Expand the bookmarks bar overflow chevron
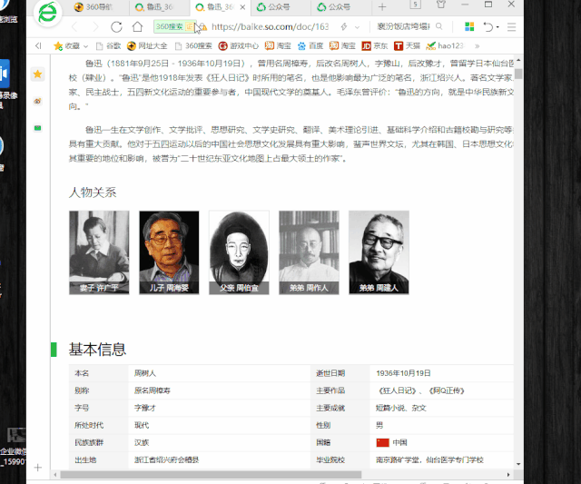The image size is (581, 484). coord(478,44)
